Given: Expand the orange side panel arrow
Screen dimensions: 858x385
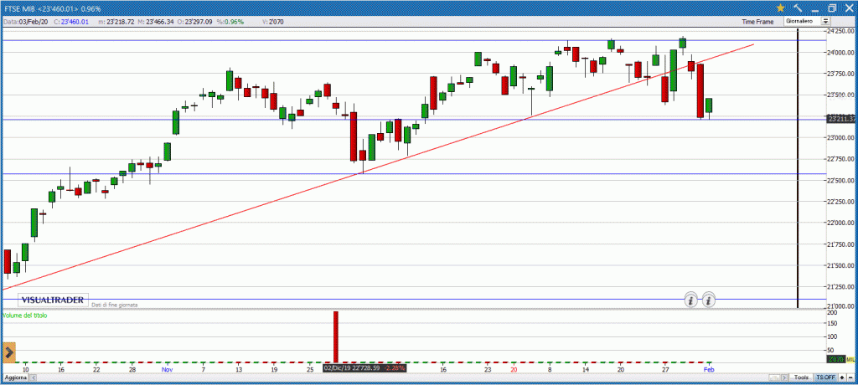Looking at the screenshot, I should (8, 353).
